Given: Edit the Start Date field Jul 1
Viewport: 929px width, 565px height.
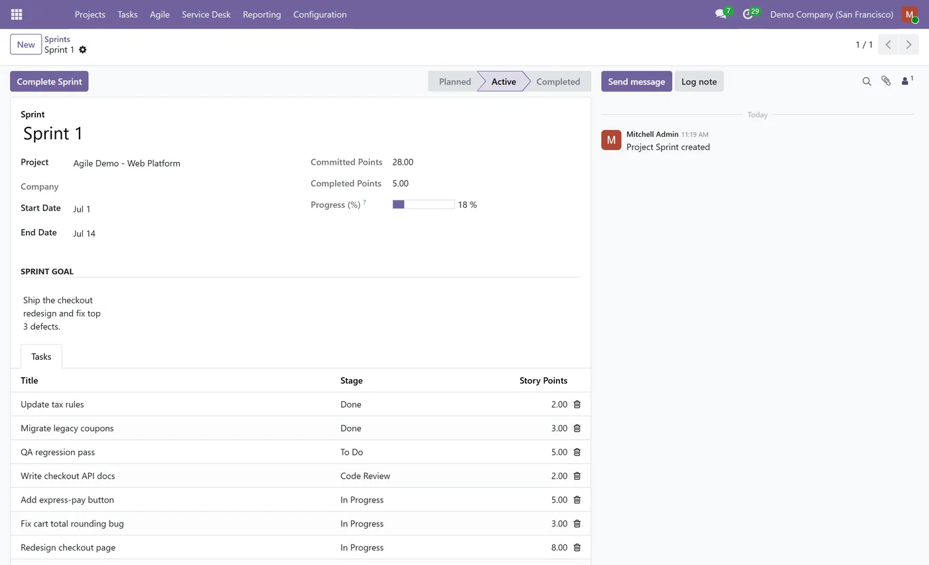Looking at the screenshot, I should 82,209.
